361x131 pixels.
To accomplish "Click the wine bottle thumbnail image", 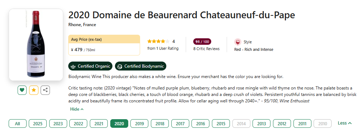I will 36,45.
